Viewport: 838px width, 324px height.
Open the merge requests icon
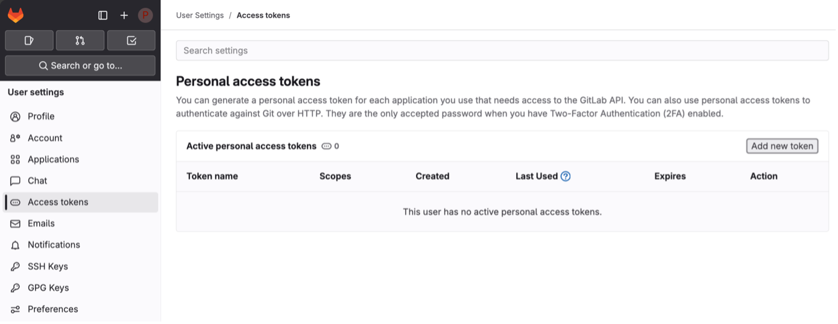click(80, 40)
